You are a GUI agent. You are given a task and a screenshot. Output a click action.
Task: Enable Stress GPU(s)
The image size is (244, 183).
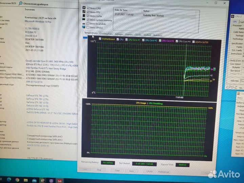(x=88, y=27)
